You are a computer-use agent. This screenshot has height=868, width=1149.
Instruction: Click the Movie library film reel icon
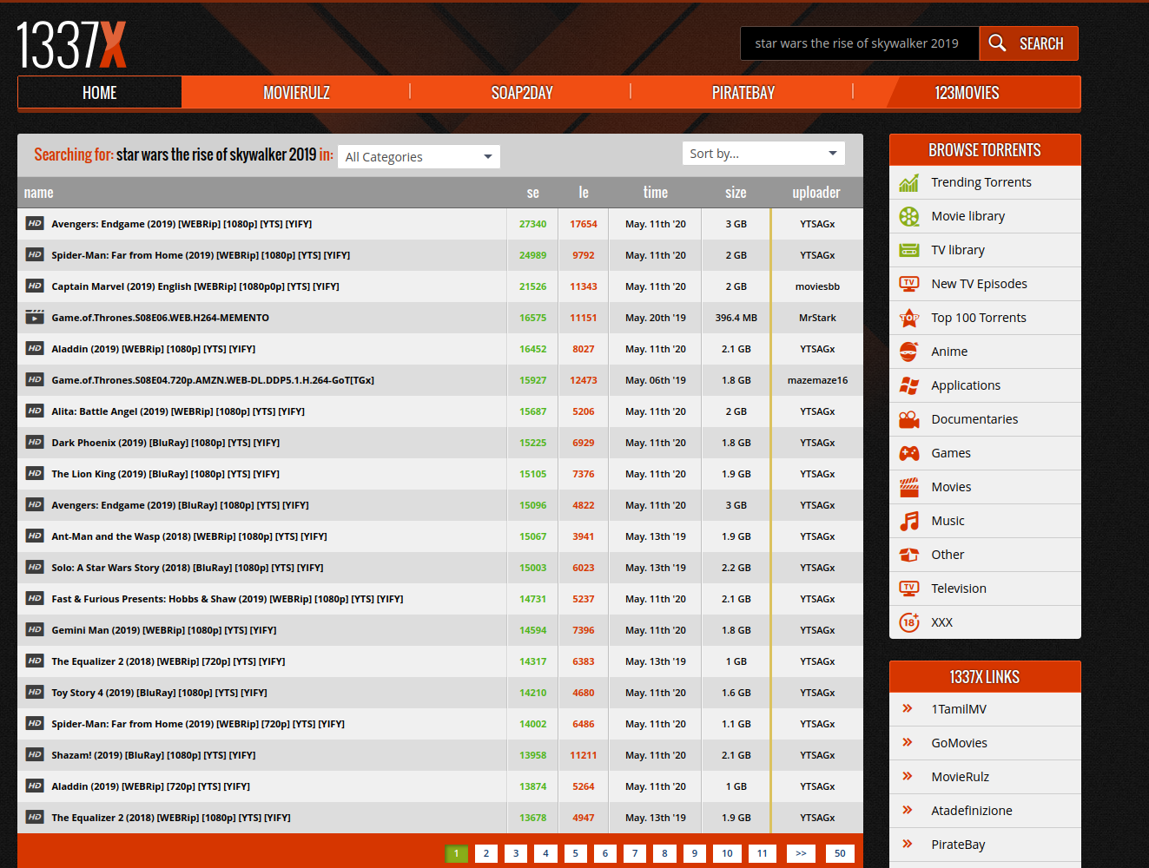coord(909,217)
